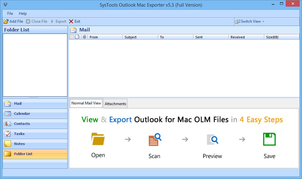Viewport: 302px width, 179px height.
Task: Minimize the Outlook Mac Exporter window
Action: pos(273,4)
